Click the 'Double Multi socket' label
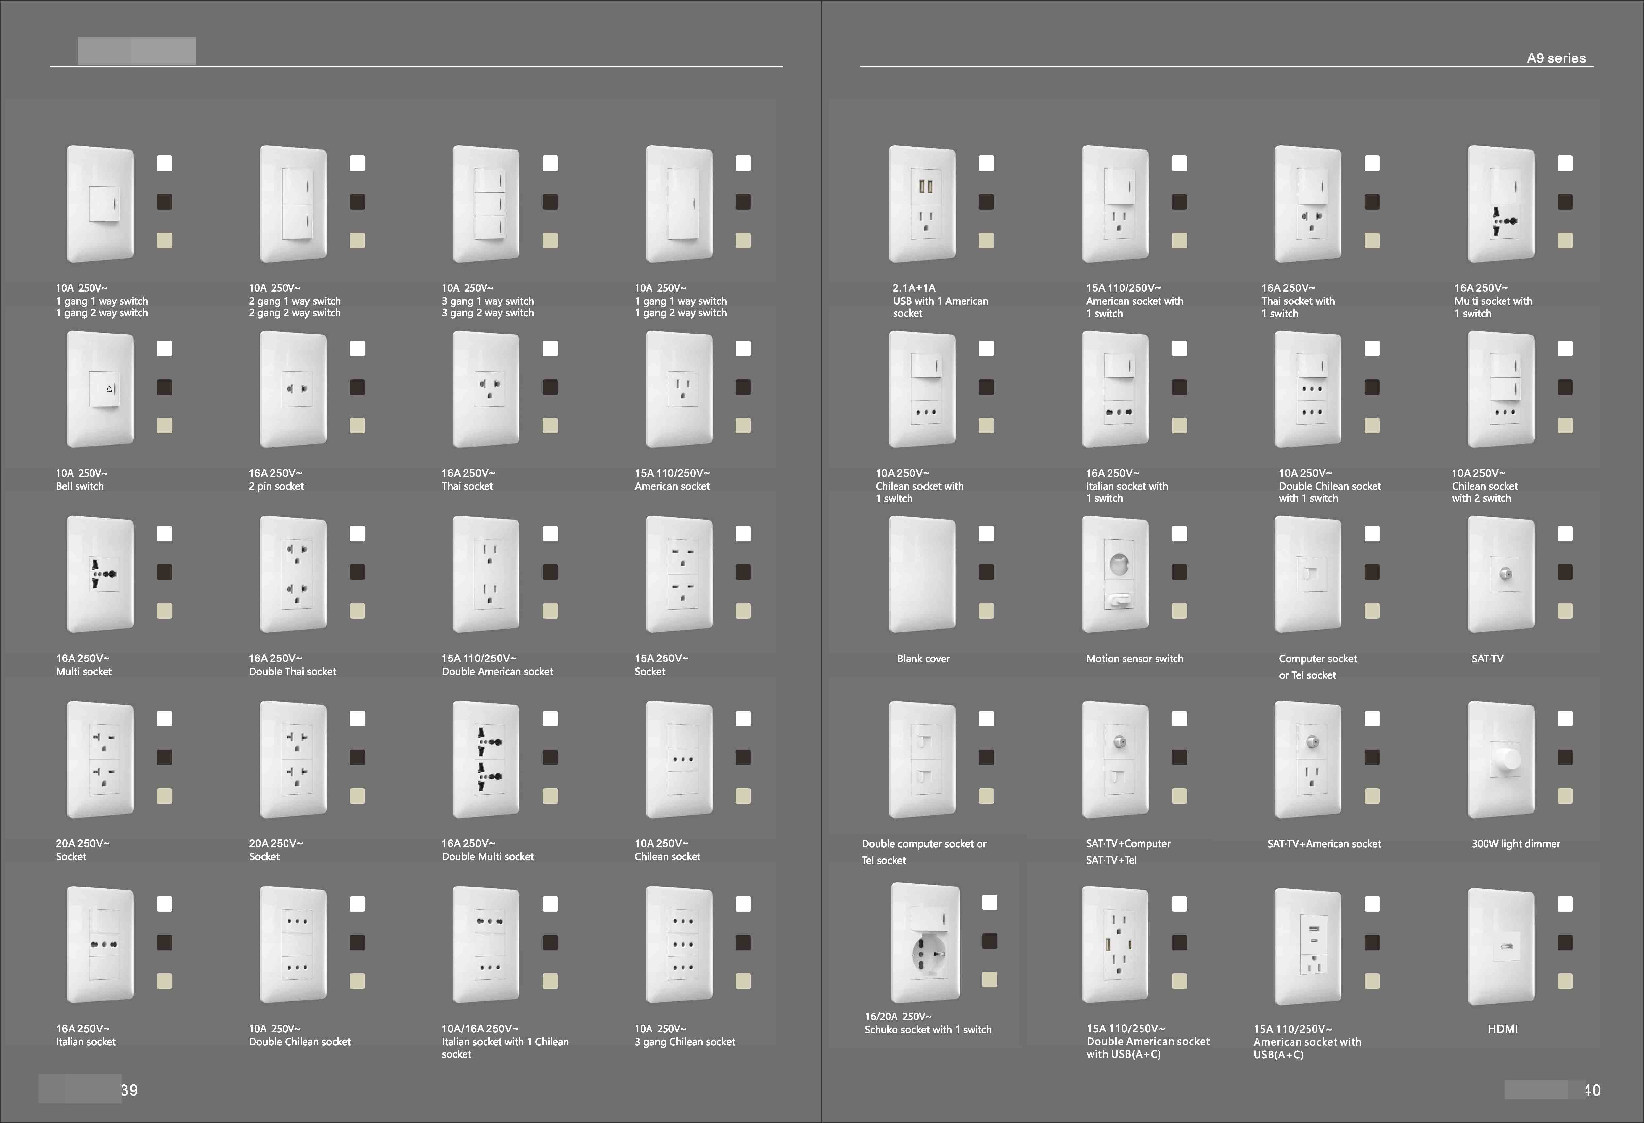Image resolution: width=1644 pixels, height=1123 pixels. (x=487, y=856)
